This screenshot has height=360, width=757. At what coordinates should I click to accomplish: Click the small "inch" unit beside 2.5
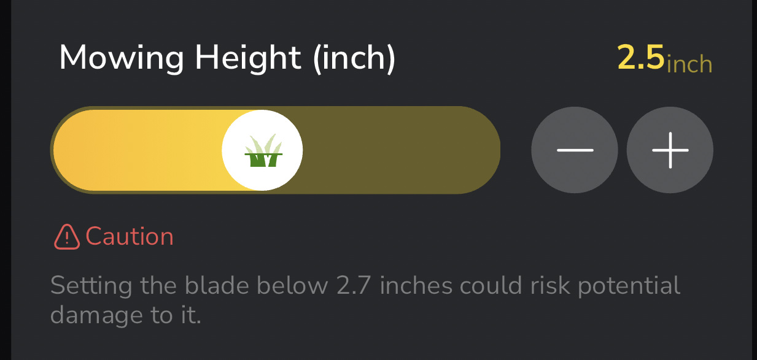point(689,64)
